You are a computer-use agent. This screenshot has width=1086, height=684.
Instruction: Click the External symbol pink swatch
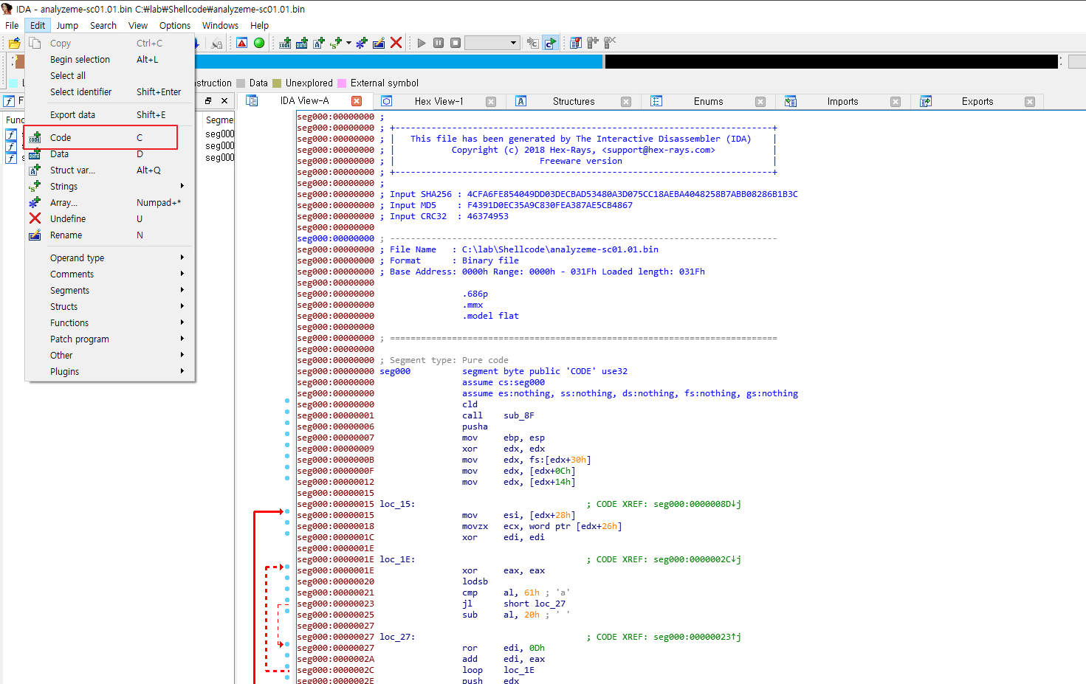pyautogui.click(x=342, y=83)
